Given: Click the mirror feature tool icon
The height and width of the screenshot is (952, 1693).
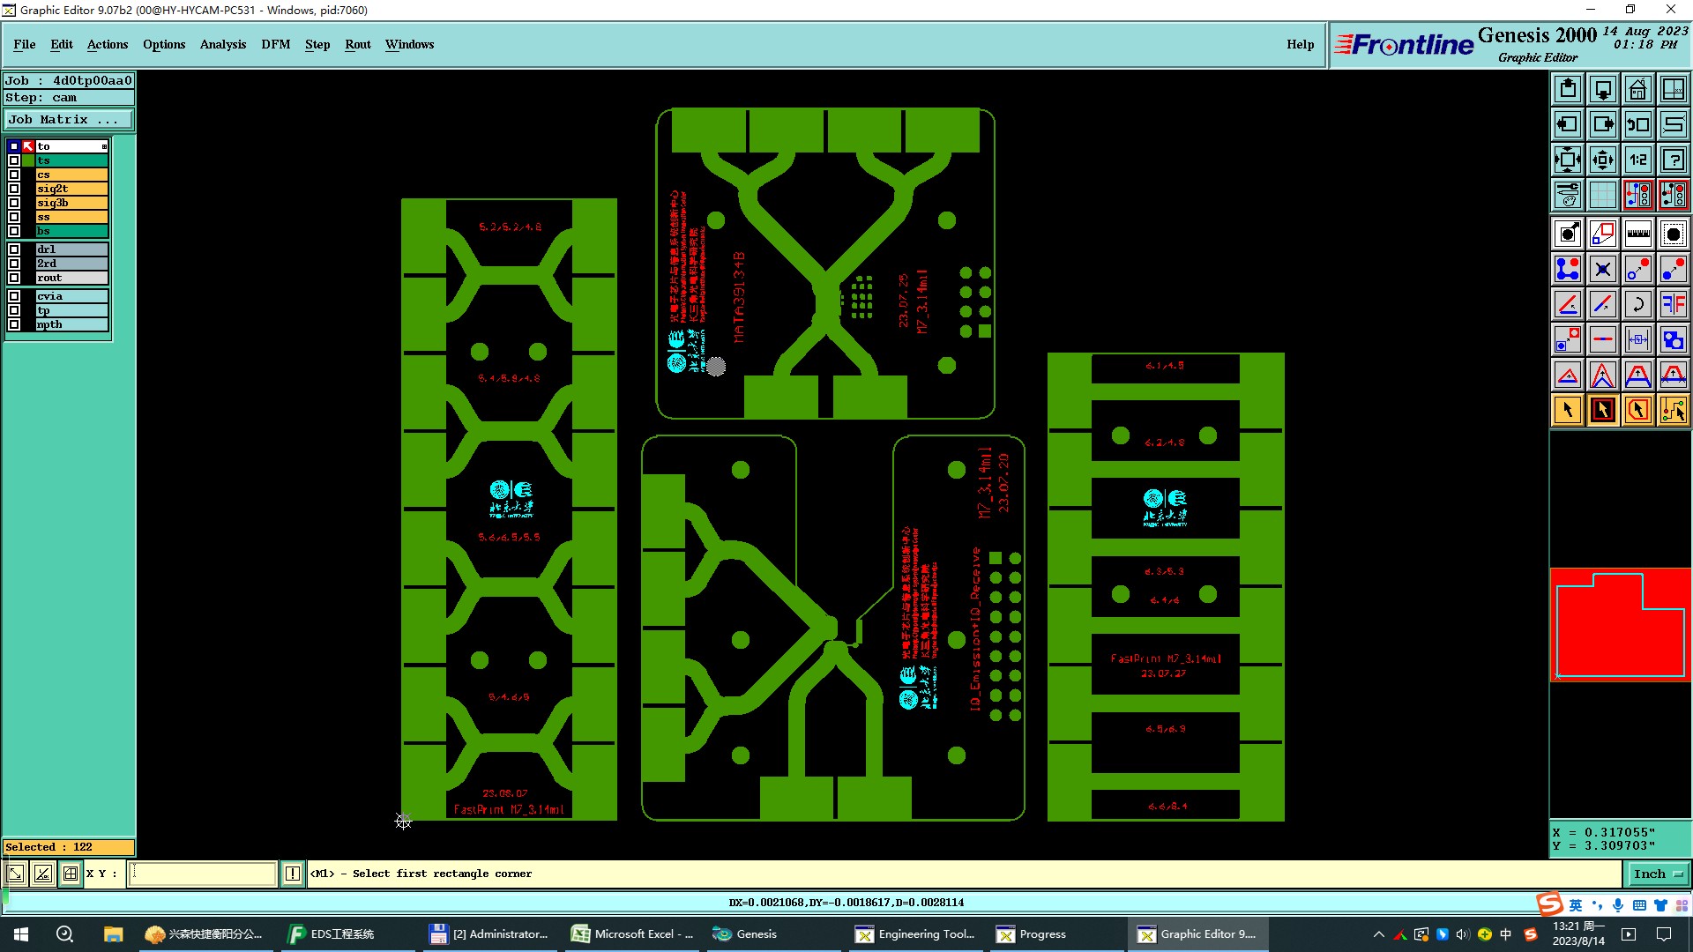Looking at the screenshot, I should (1673, 304).
